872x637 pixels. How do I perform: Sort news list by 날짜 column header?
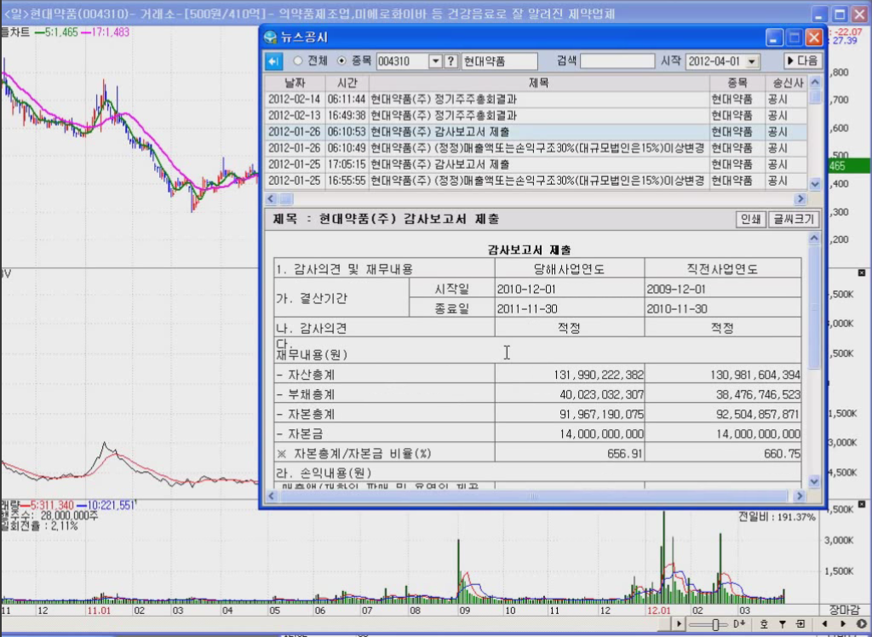[x=295, y=83]
